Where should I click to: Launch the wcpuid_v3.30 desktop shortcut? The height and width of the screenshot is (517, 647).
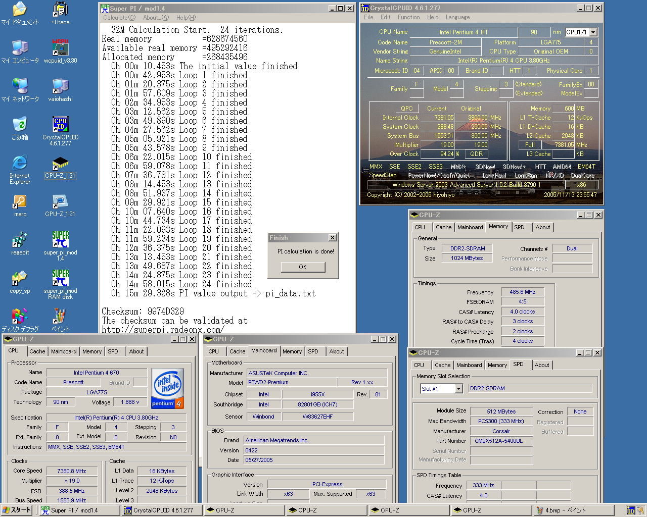(60, 52)
